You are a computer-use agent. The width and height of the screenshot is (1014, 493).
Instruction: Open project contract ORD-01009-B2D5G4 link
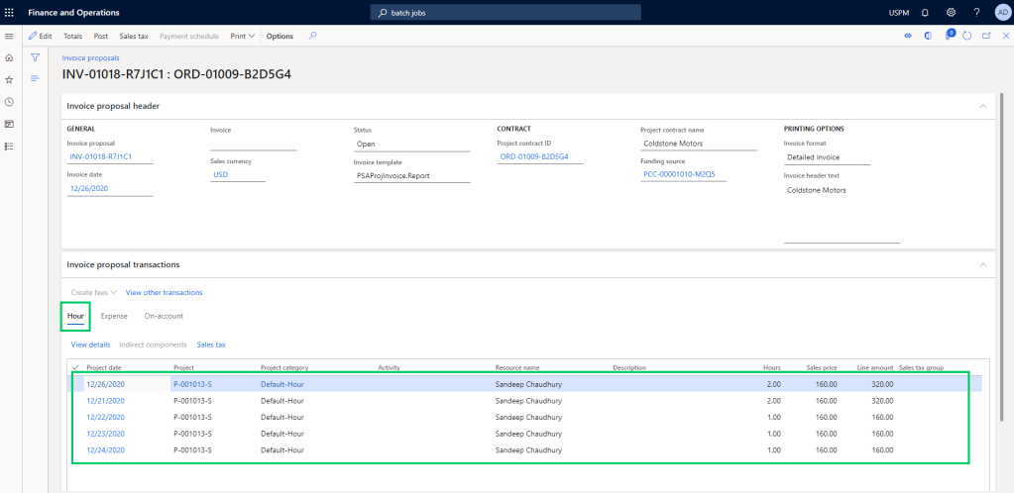(x=533, y=156)
